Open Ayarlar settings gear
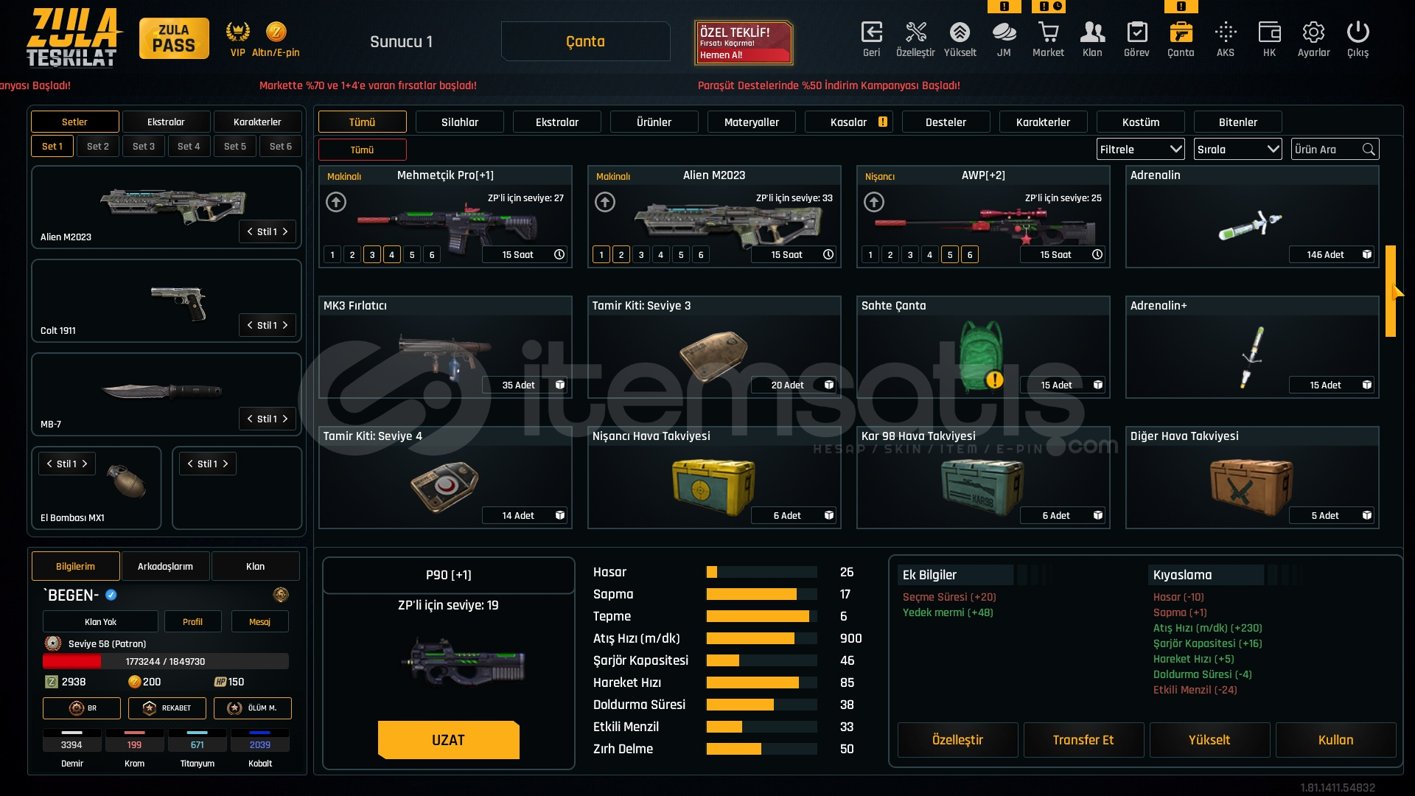Image resolution: width=1415 pixels, height=796 pixels. (x=1313, y=33)
